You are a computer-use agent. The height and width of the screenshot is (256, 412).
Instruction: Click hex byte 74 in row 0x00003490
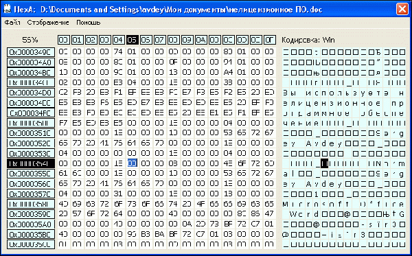click(x=118, y=51)
